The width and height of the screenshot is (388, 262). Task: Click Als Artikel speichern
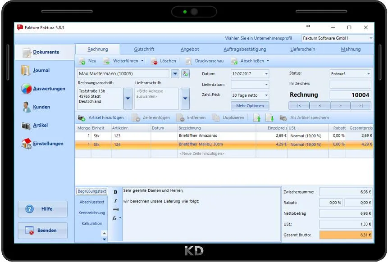pos(304,117)
